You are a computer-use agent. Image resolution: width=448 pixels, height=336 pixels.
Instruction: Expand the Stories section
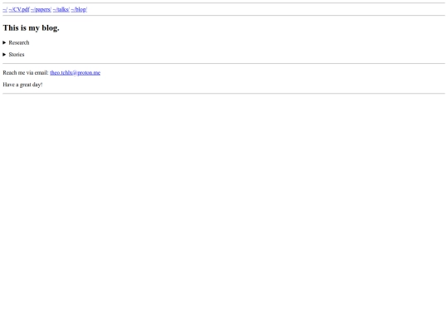coord(14,54)
